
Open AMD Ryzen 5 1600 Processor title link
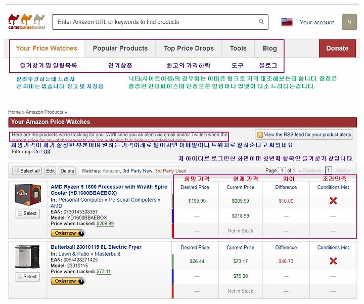coord(109,190)
